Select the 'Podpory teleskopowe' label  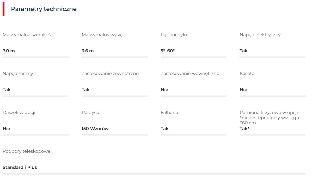tap(27, 151)
